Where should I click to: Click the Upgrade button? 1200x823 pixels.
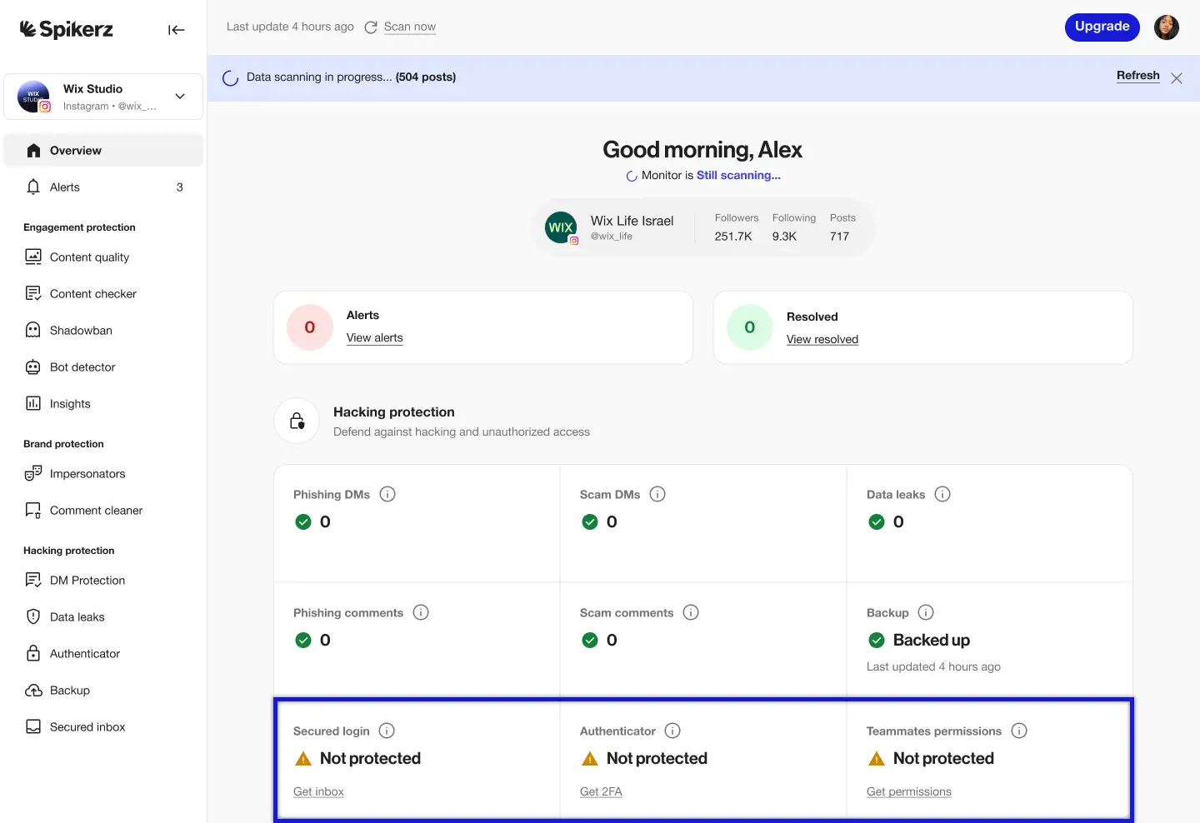pyautogui.click(x=1102, y=27)
